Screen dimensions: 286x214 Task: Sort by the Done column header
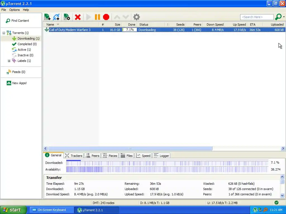[x=129, y=25]
